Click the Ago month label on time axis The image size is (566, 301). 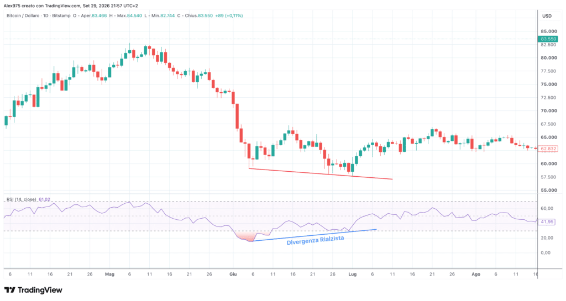[476, 274]
